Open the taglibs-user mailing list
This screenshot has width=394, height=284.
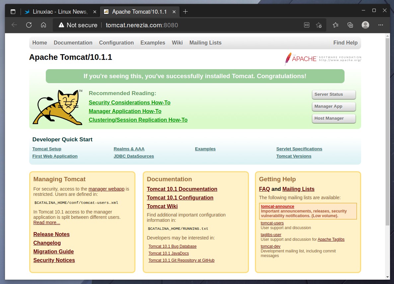point(271,235)
